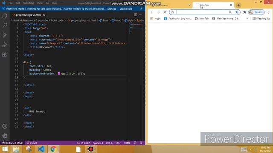Open the Accounts menu icon

(x=5, y=126)
